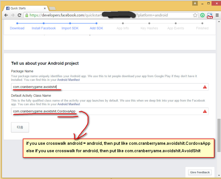Click the Facebook favicon on the tab
Image resolution: width=221 pixels, height=179 pixels.
pyautogui.click(x=8, y=8)
